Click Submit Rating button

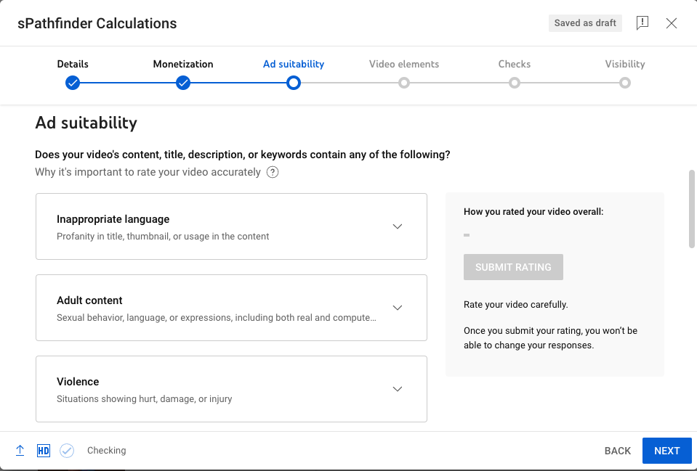click(x=513, y=267)
